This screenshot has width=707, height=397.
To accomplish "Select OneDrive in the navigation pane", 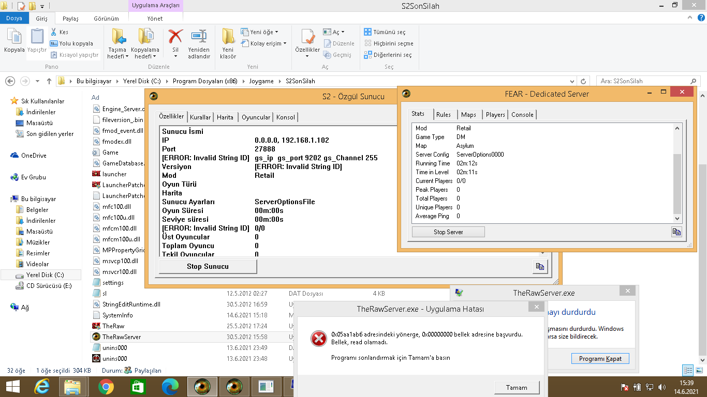I will click(x=34, y=156).
